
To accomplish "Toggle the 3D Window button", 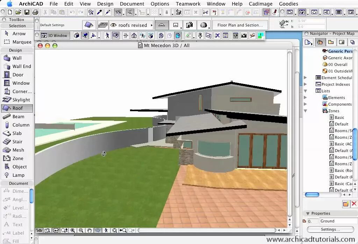I will click(x=55, y=36).
